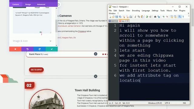Print the document via the printer icon
The image size is (194, 109).
coord(131,17)
